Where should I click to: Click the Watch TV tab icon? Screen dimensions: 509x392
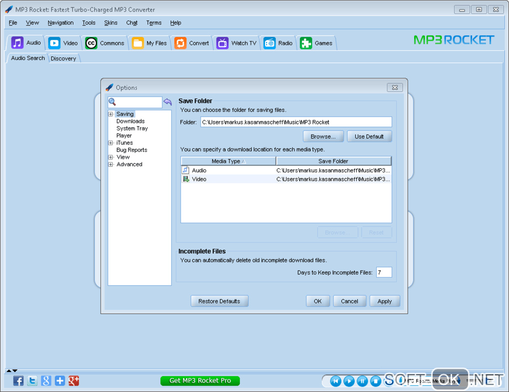pos(223,43)
